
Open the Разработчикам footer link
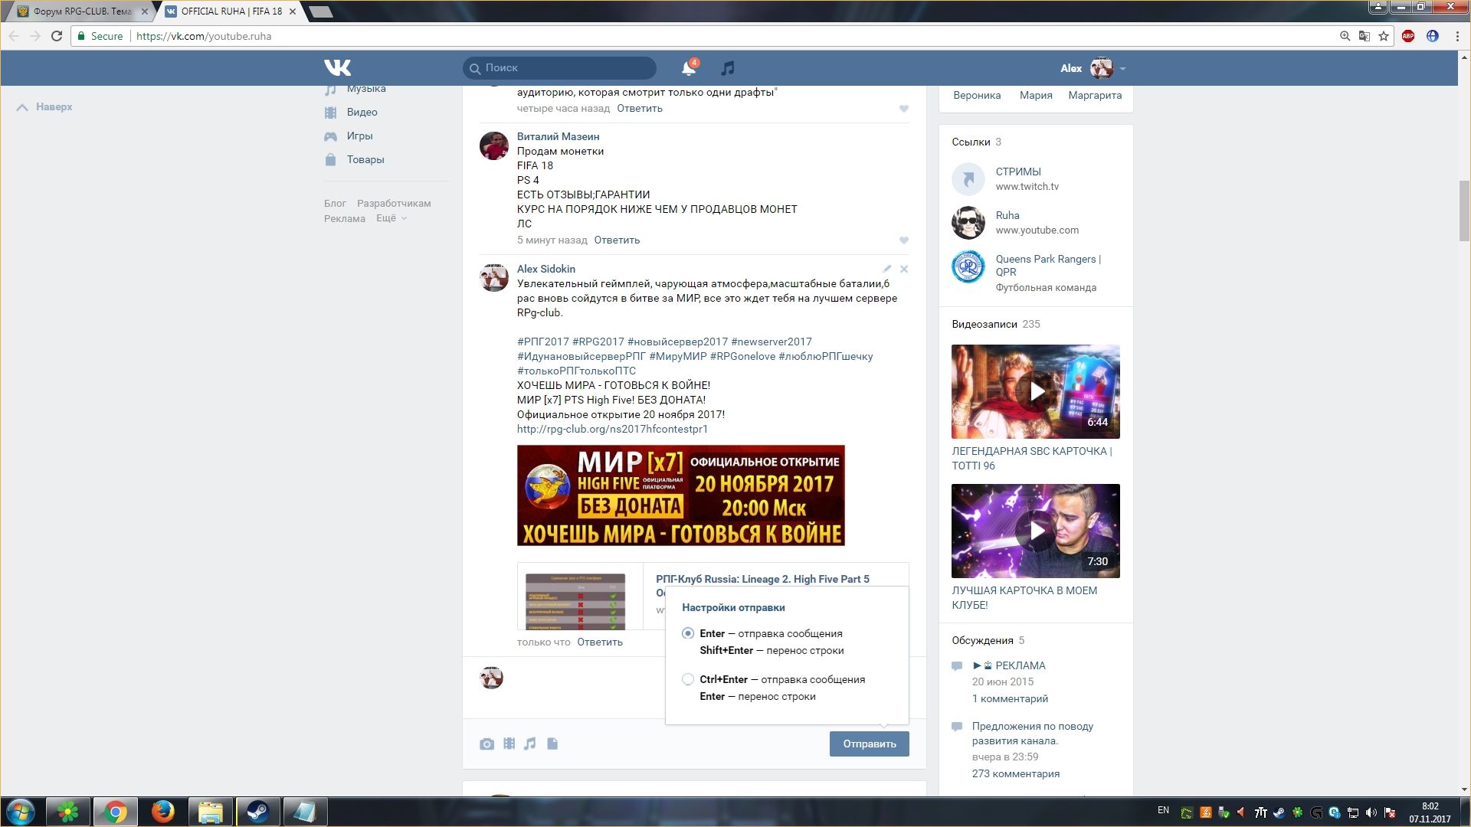(394, 203)
